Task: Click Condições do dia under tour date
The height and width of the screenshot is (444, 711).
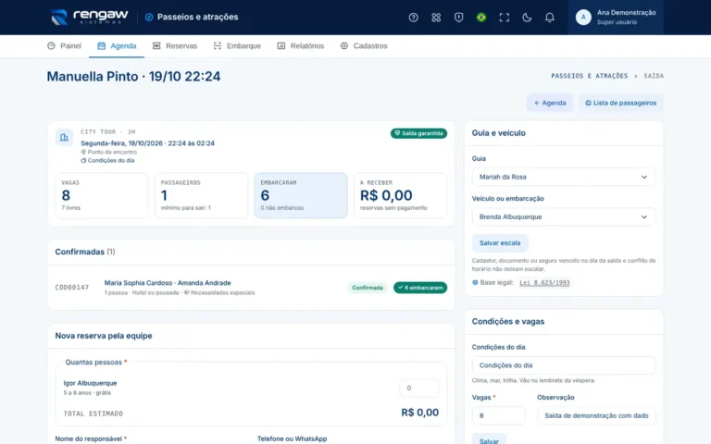Action: [107, 160]
